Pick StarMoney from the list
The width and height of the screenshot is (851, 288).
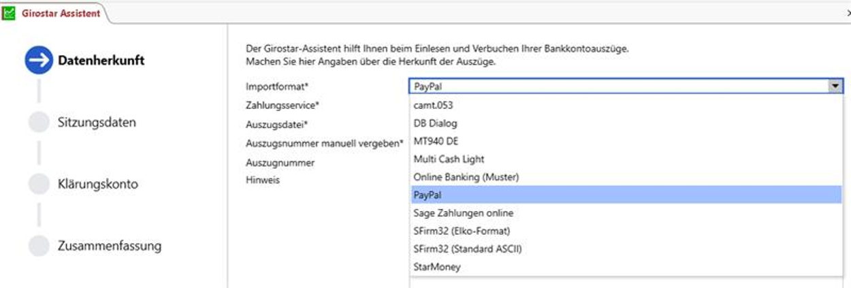(x=626, y=267)
